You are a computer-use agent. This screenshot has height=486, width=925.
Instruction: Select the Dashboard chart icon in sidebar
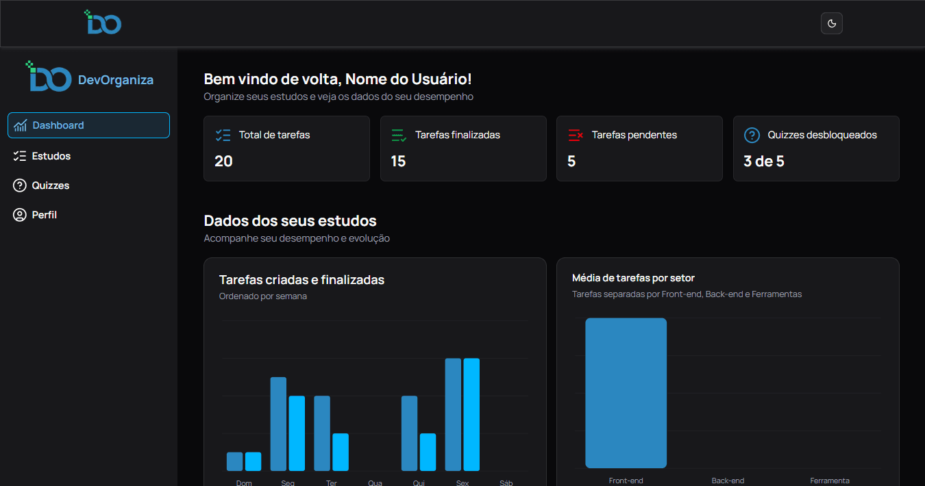(x=21, y=125)
